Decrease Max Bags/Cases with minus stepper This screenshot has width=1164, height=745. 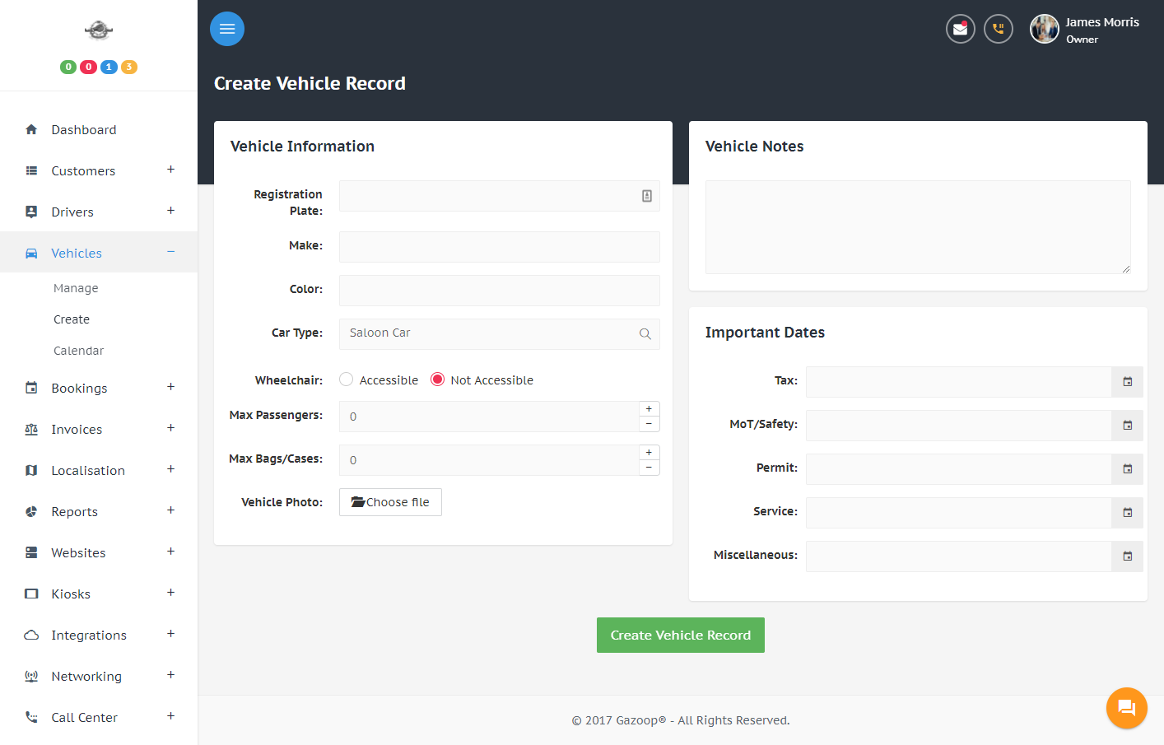point(649,468)
